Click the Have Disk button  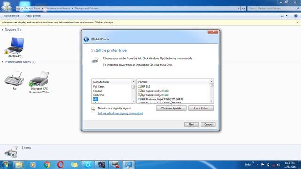[x=201, y=108]
